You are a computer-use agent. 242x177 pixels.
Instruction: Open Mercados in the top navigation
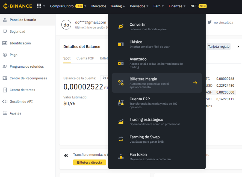click(x=99, y=6)
